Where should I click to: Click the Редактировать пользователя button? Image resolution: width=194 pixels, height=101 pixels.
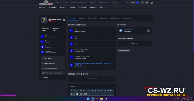coord(53,73)
